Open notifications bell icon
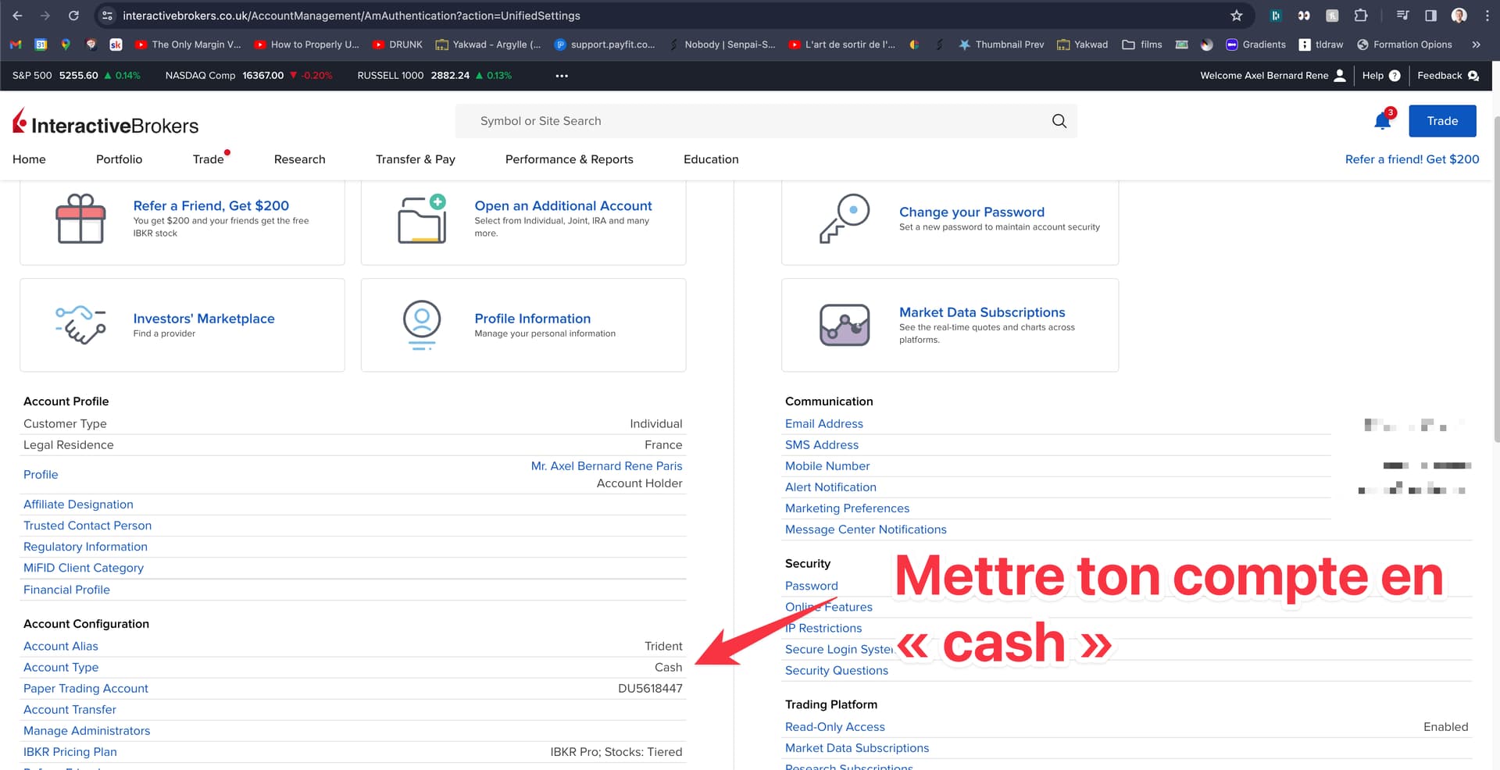 [1383, 121]
